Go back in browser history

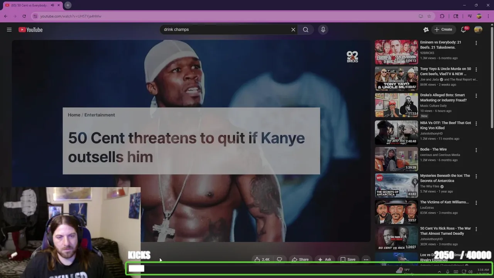(6, 16)
